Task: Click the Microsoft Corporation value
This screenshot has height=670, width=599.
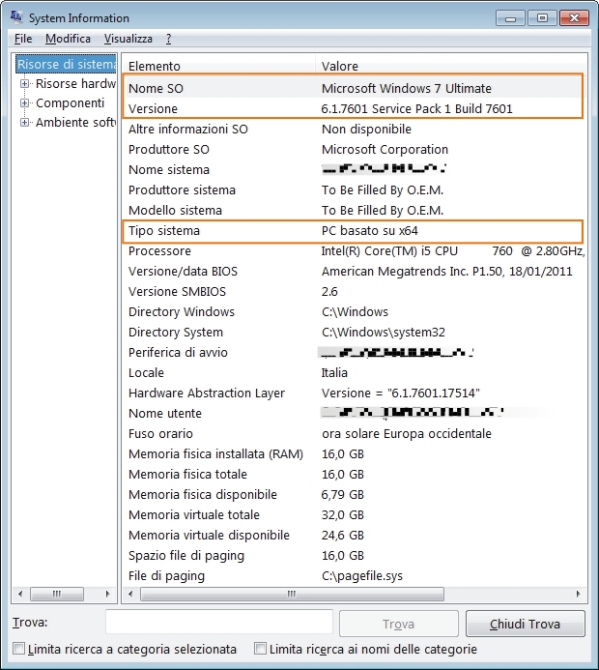Action: 385,150
